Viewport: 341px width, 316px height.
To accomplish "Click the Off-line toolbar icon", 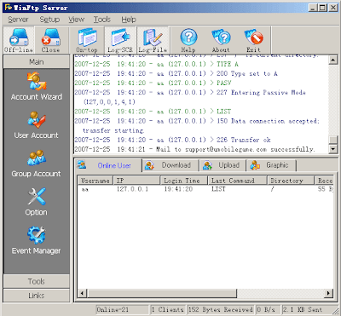I will 19,40.
